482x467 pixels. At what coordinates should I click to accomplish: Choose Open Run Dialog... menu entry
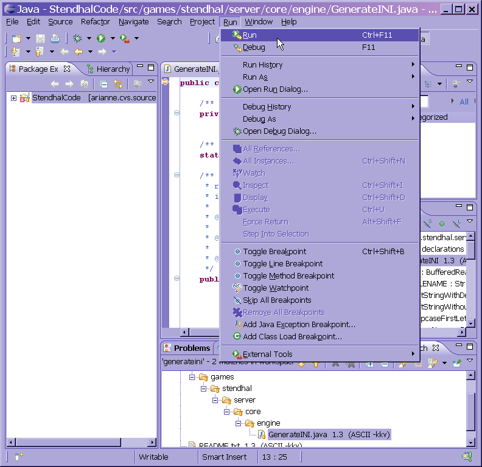275,89
